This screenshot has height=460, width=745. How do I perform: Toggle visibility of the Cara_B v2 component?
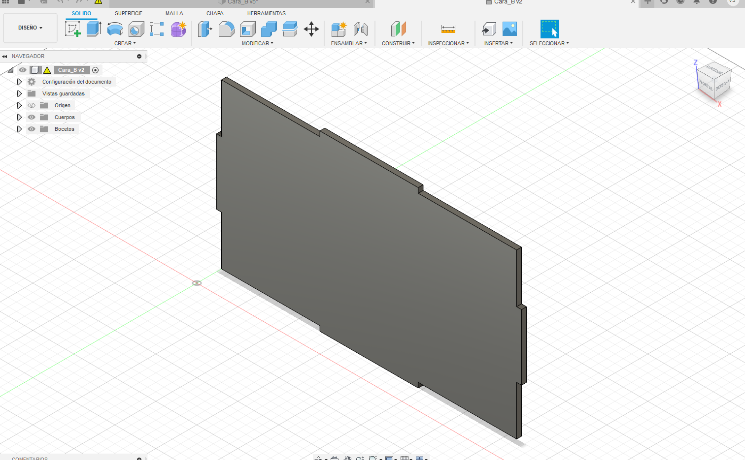click(x=22, y=70)
